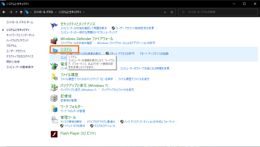Click the Administrative Tools (管理ツール) icon
260x147 pixels.
pos(54,120)
